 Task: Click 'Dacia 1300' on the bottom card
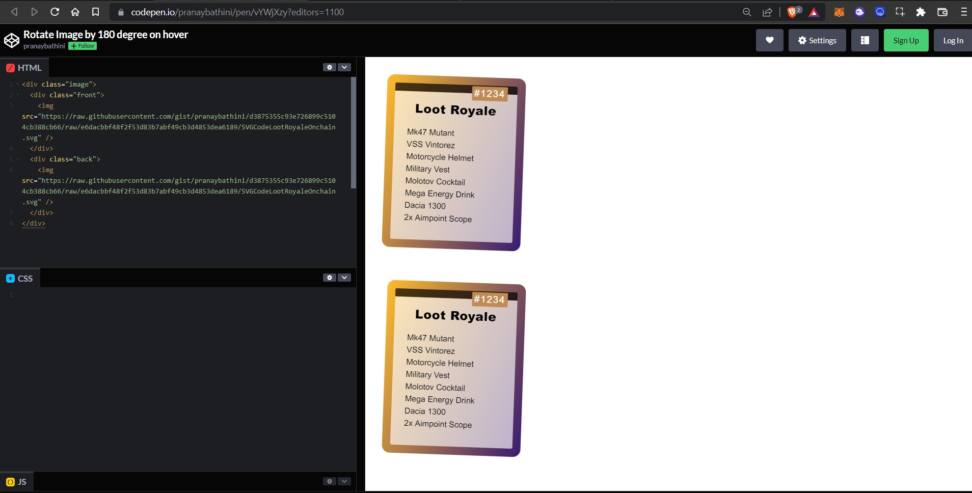(x=425, y=411)
